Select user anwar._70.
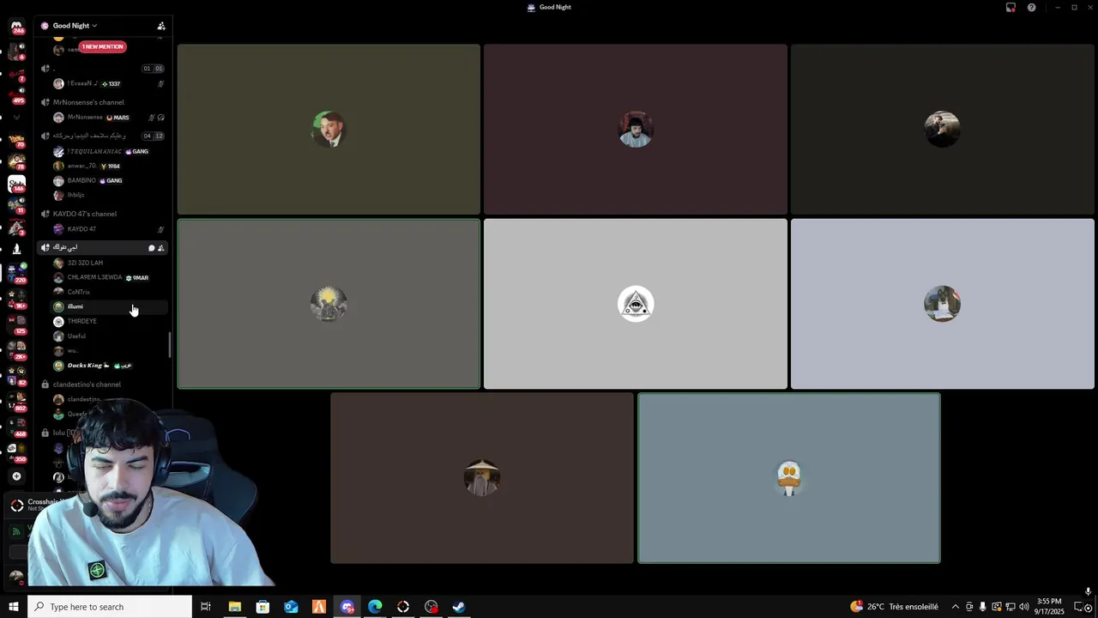 107,167
